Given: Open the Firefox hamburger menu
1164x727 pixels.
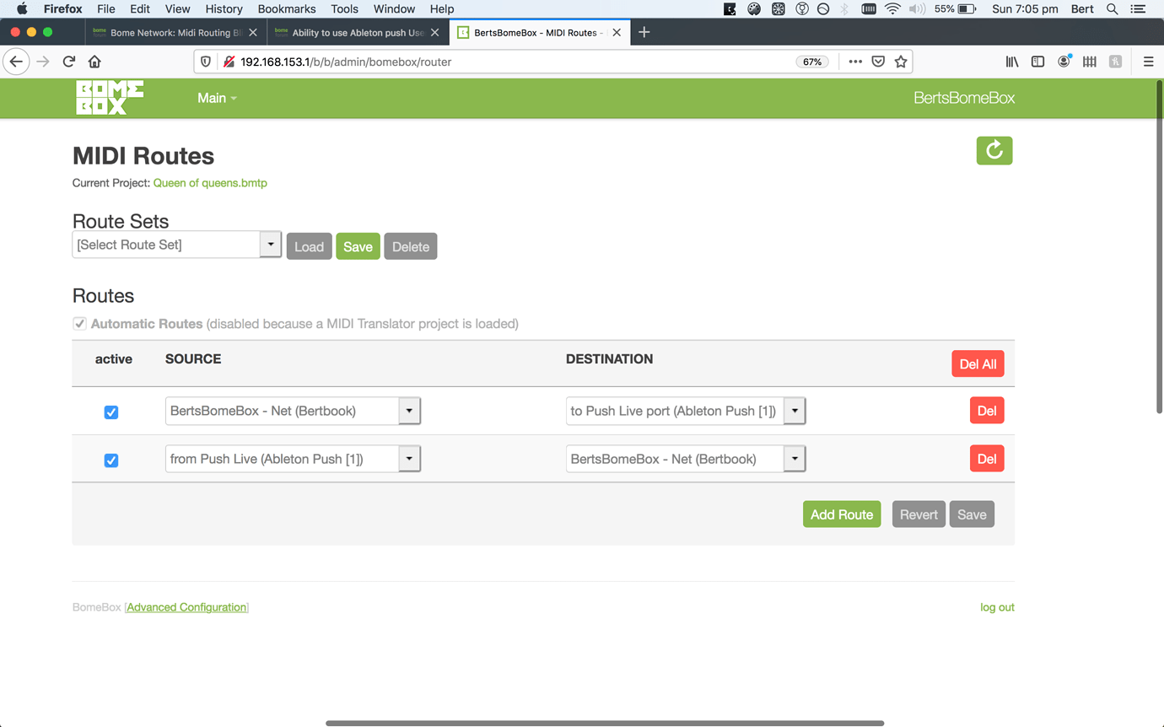Looking at the screenshot, I should (1148, 62).
